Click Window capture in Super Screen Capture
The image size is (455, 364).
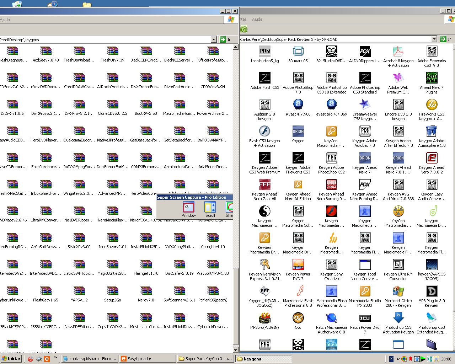point(188,209)
